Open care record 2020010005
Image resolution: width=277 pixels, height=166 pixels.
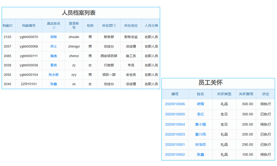(175, 114)
